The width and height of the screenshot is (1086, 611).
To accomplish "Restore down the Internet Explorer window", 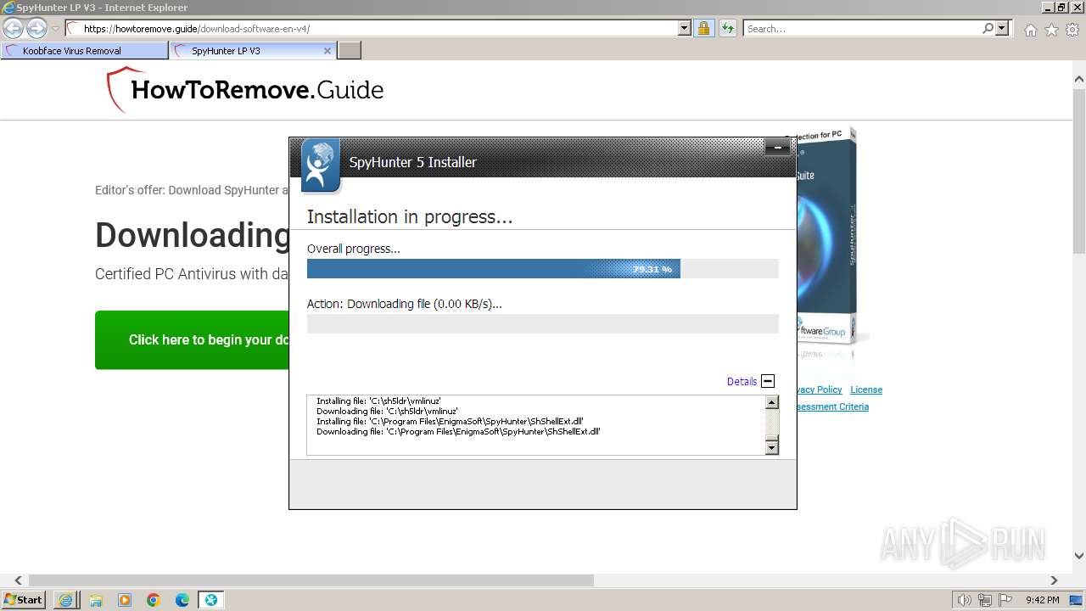I will click(1061, 7).
